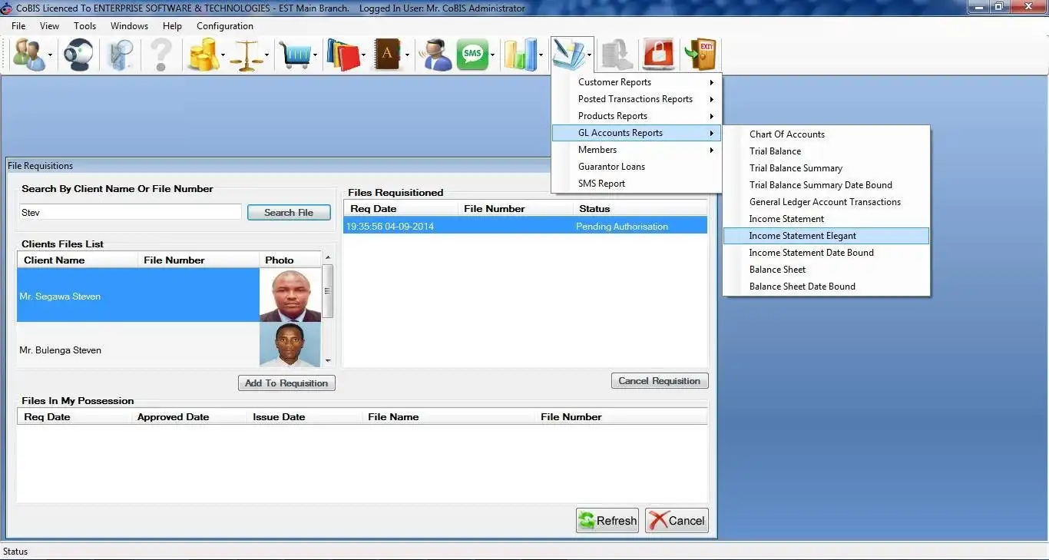1049x560 pixels.
Task: Open the Tools menu
Action: (84, 25)
